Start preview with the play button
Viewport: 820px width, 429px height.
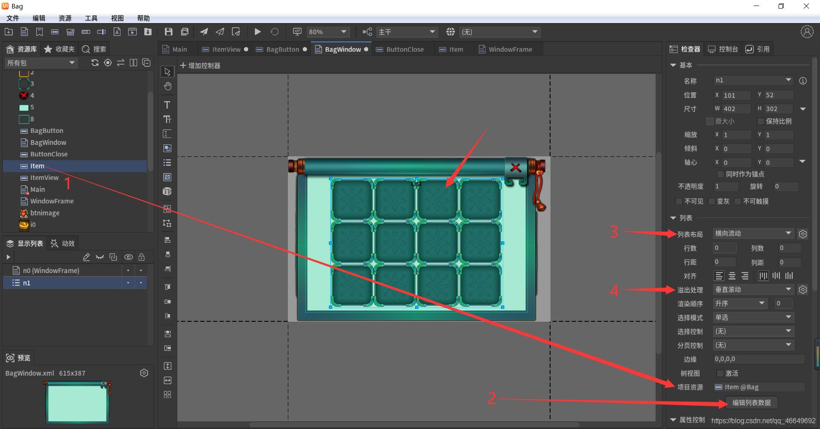coord(258,32)
